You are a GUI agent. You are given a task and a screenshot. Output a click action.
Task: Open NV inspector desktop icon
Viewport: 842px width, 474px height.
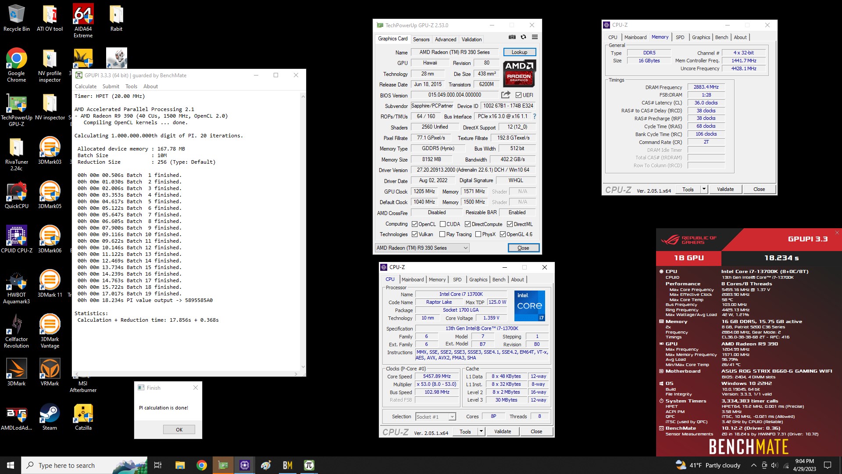[50, 107]
